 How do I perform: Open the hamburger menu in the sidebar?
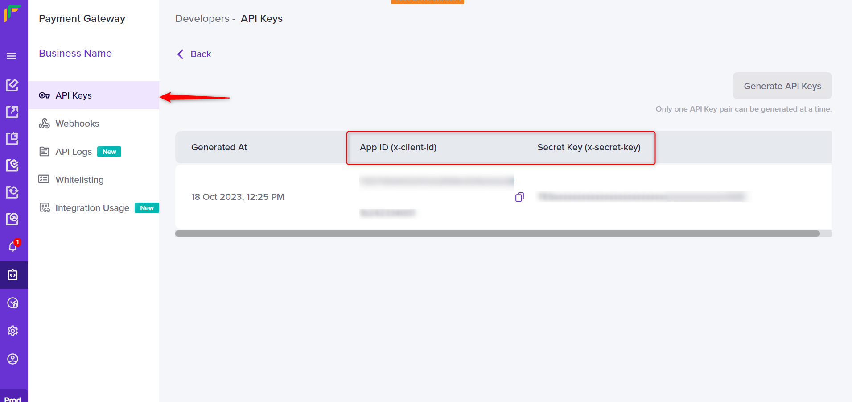click(x=12, y=56)
